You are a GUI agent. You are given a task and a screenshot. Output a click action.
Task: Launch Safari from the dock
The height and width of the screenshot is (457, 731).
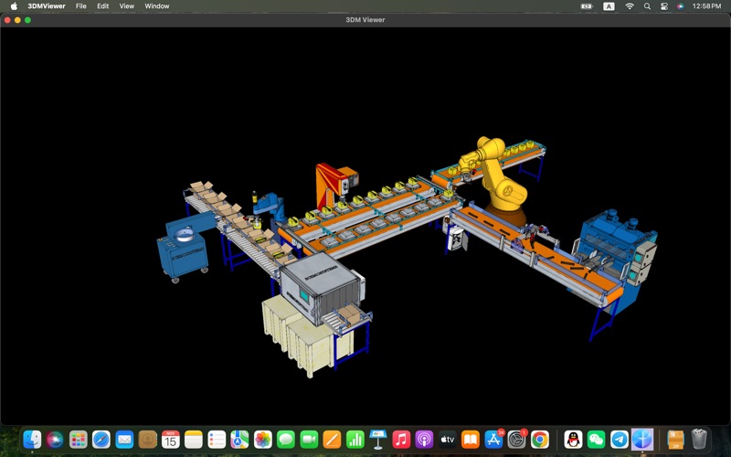pos(101,440)
